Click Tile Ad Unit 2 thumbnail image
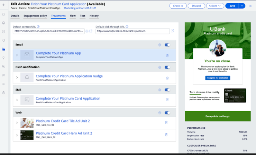256x155 pixels. click(27, 123)
